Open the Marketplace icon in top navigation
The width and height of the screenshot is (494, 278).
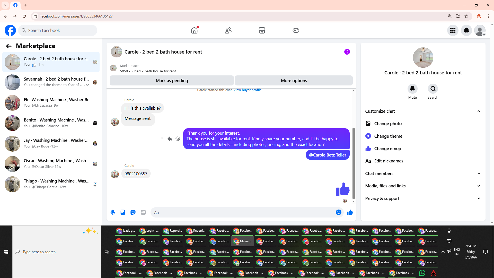coord(262,30)
